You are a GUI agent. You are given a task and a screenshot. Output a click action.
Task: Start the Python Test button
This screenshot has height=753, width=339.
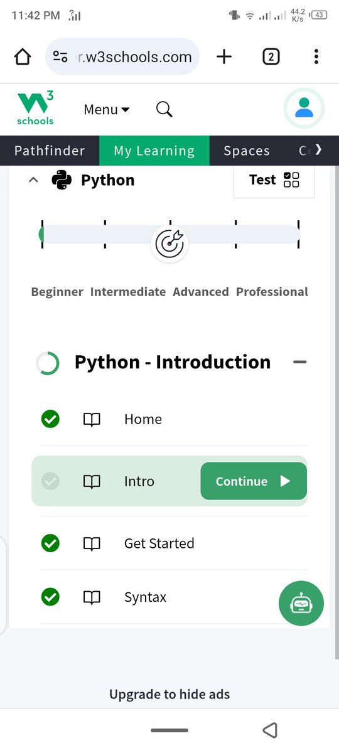click(274, 180)
